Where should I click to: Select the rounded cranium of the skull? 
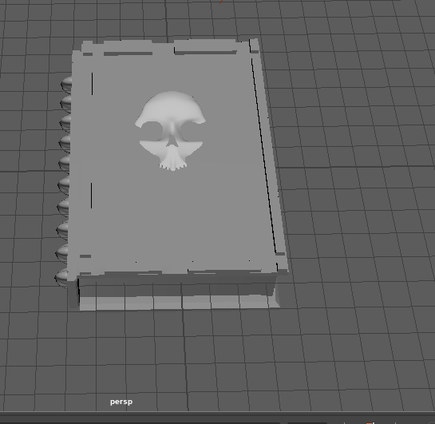point(171,107)
